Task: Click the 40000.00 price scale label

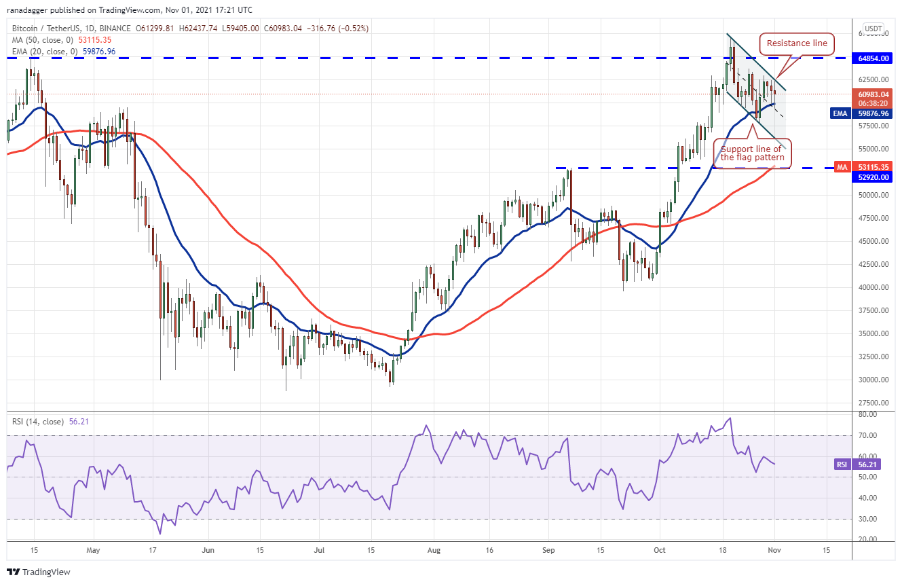Action: click(x=873, y=287)
